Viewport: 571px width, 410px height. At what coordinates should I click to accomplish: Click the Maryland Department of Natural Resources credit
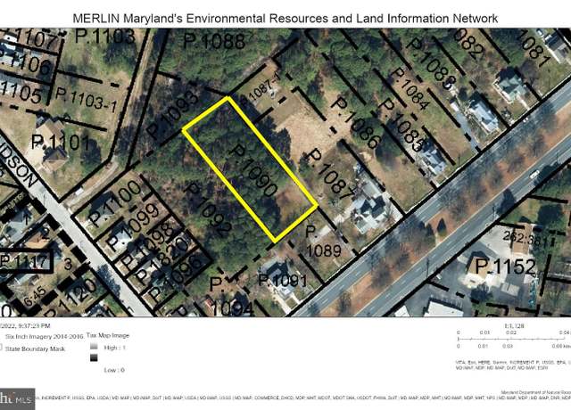pyautogui.click(x=536, y=392)
